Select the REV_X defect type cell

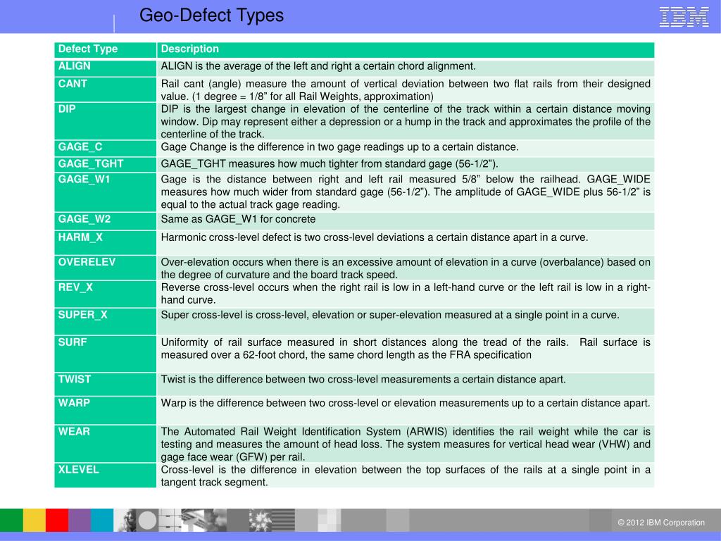click(106, 294)
